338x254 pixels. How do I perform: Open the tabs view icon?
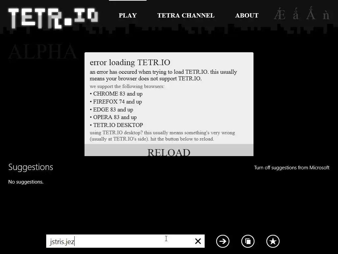coord(248,241)
